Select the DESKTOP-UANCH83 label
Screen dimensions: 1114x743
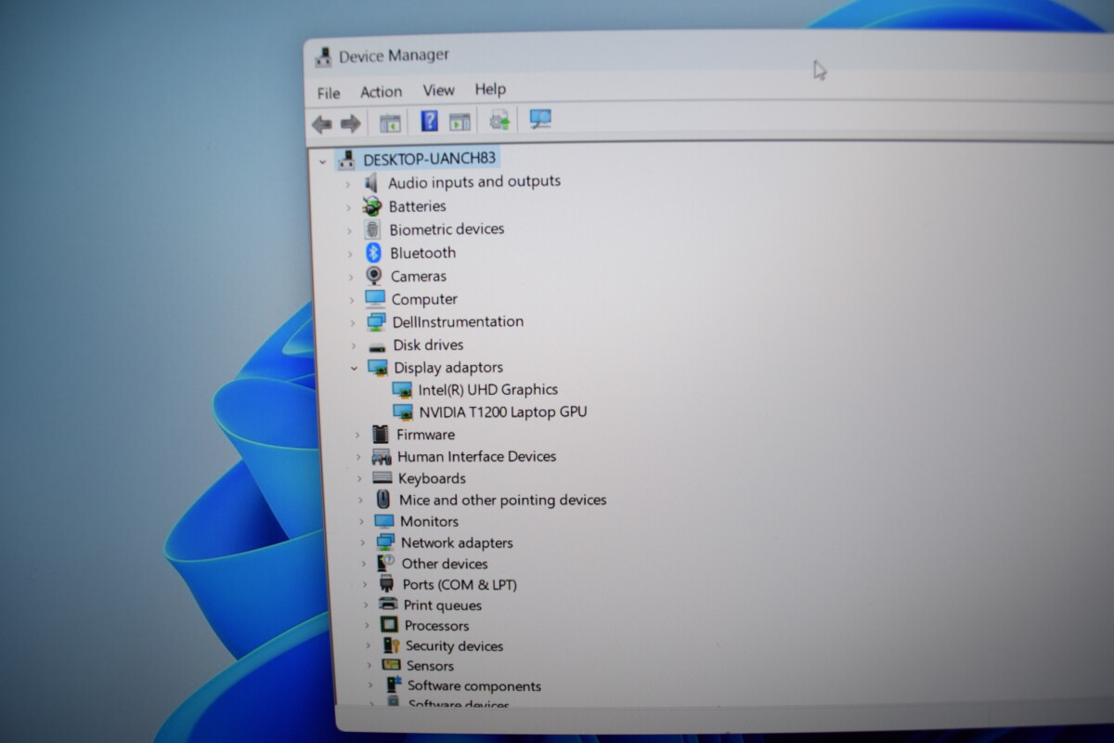[430, 159]
